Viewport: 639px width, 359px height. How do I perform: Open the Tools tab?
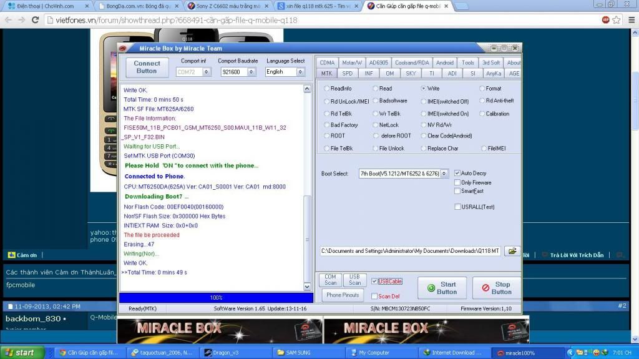[468, 63]
